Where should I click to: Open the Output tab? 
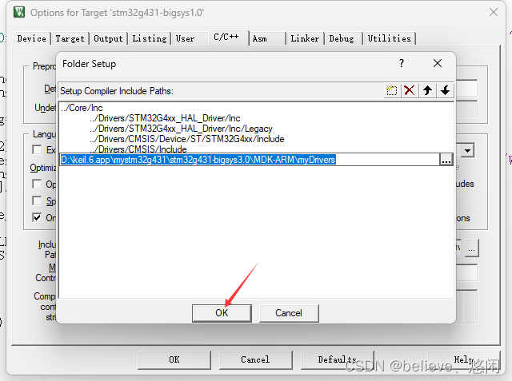pos(109,38)
